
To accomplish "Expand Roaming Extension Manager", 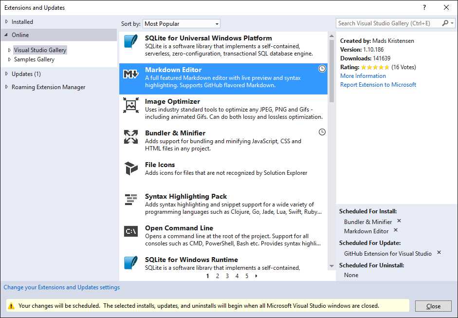I will point(6,87).
